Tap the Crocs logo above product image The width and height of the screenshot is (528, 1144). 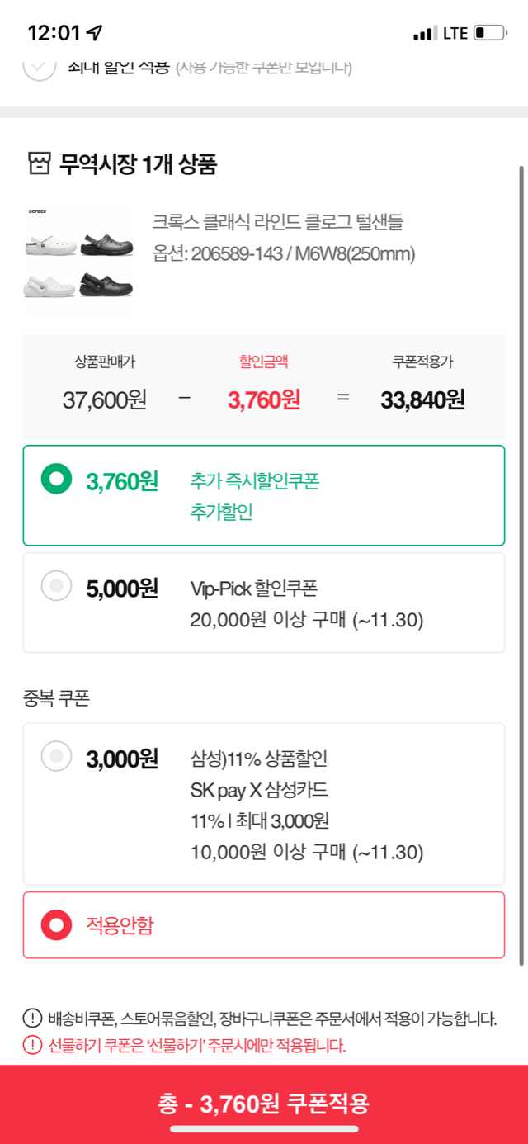pyautogui.click(x=37, y=212)
